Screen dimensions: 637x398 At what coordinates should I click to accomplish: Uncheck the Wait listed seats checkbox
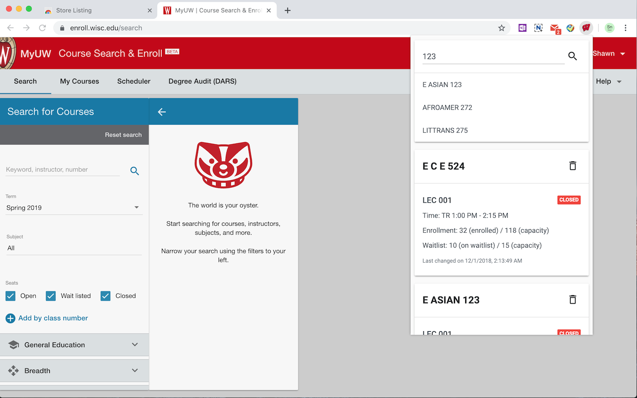pyautogui.click(x=51, y=296)
